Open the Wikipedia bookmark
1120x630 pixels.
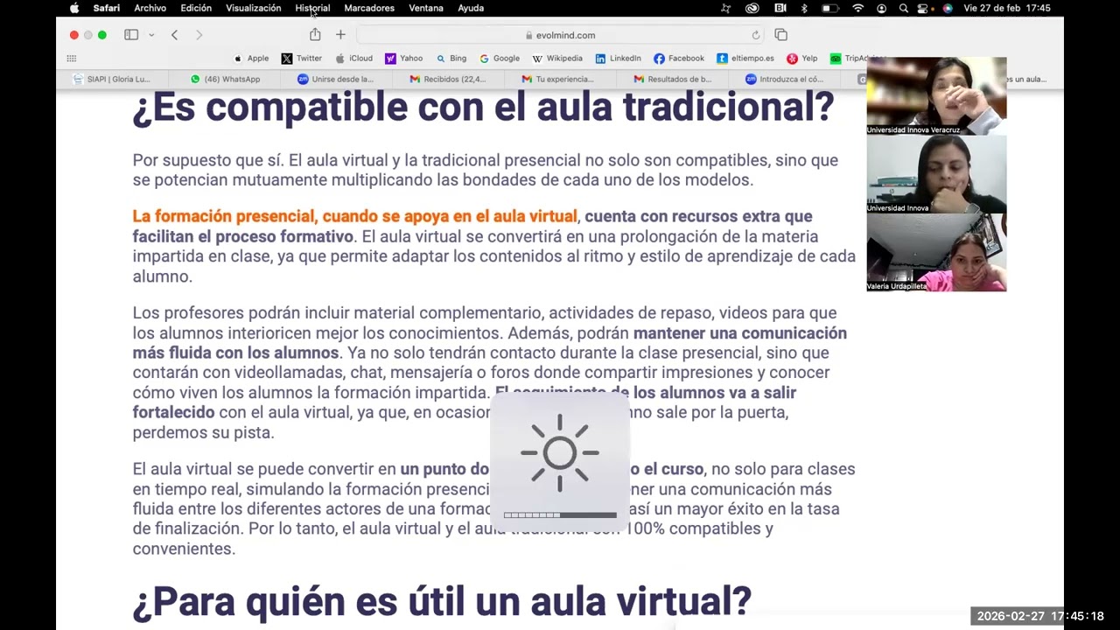(x=556, y=59)
